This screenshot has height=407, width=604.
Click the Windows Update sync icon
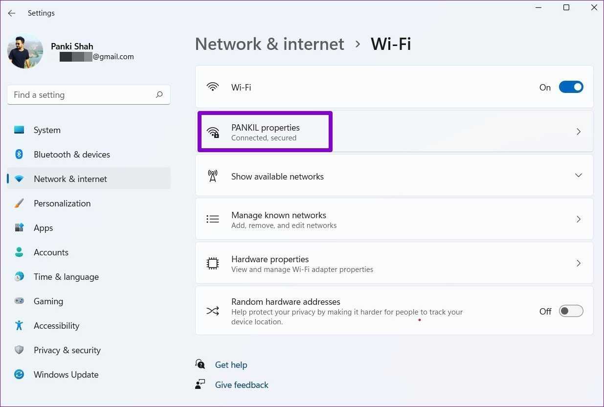19,375
